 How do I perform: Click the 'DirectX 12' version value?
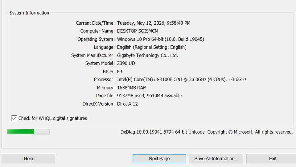(127, 104)
